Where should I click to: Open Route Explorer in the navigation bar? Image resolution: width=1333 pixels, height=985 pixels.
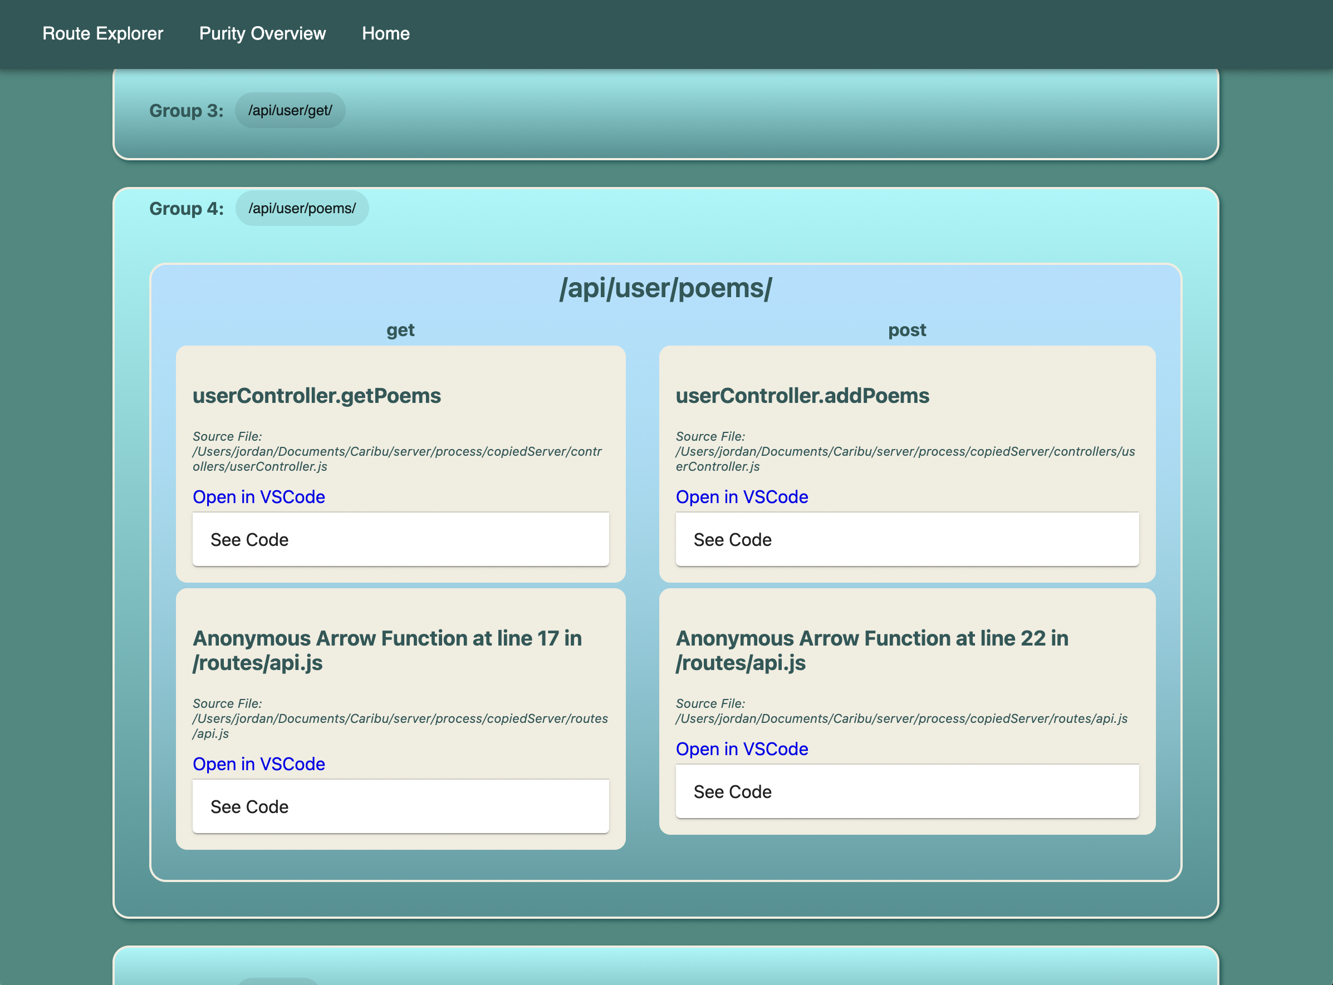102,33
